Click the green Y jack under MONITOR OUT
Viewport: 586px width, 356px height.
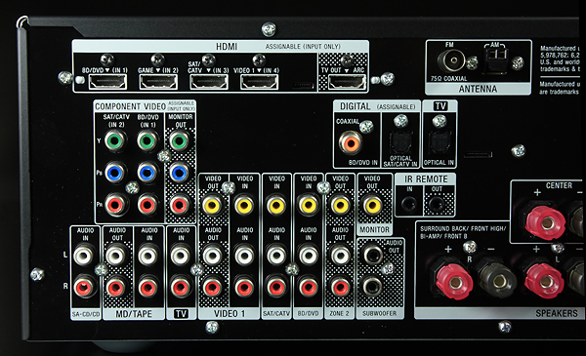(x=179, y=141)
